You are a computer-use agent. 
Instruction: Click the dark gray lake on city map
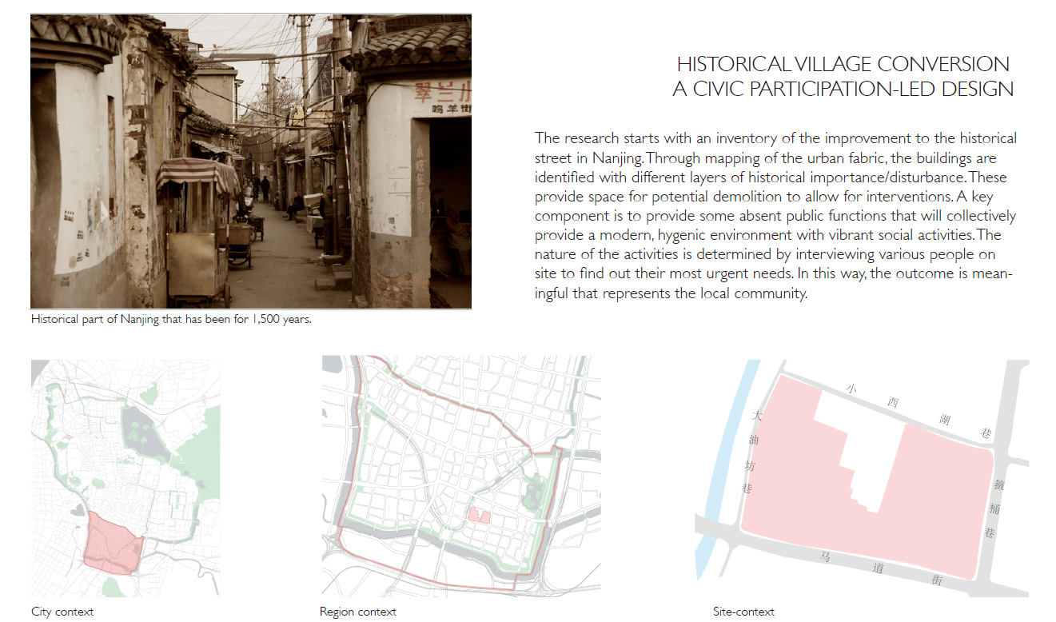[x=142, y=432]
